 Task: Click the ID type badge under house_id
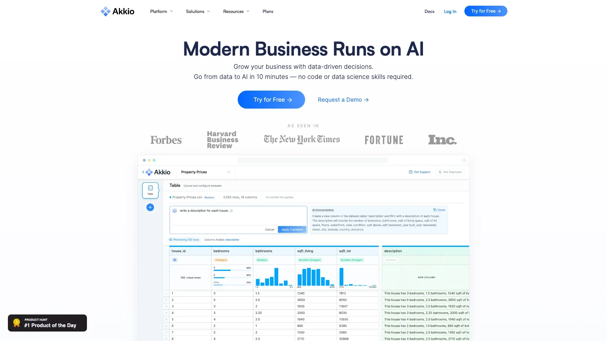pyautogui.click(x=175, y=260)
